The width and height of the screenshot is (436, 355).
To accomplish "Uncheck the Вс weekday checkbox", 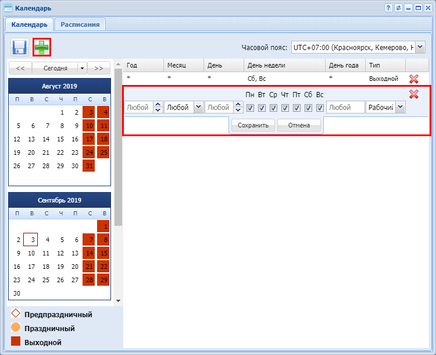I will coord(320,108).
